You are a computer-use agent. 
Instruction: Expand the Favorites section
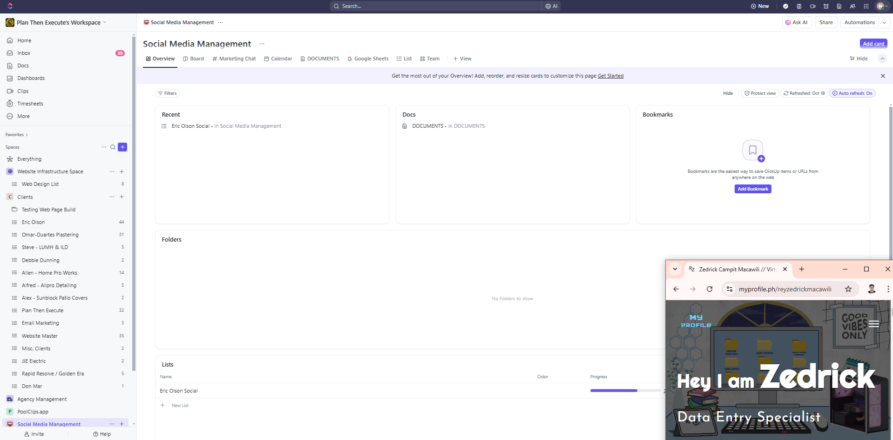(17, 135)
